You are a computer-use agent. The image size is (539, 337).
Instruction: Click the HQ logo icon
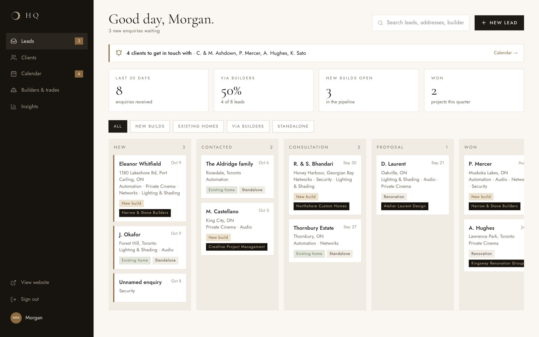click(x=16, y=16)
